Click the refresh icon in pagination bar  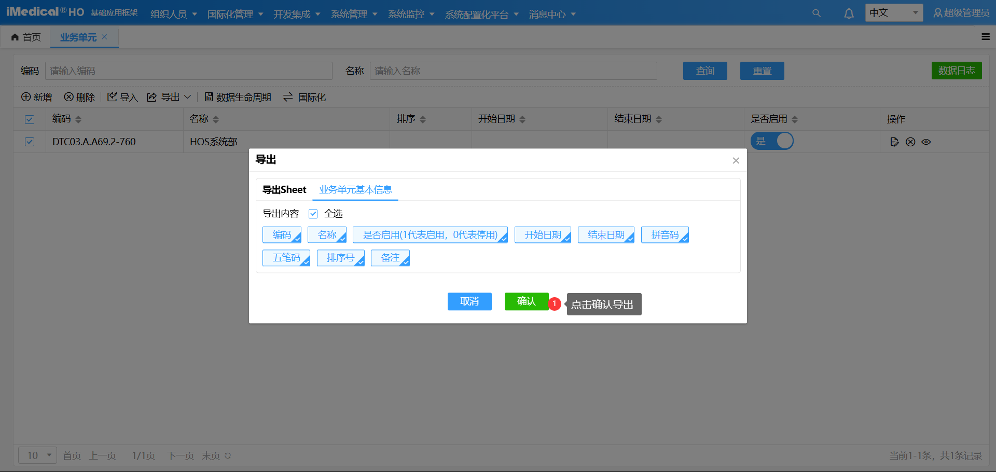point(228,455)
